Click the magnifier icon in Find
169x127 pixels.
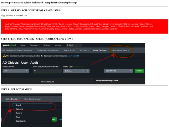pos(68,45)
